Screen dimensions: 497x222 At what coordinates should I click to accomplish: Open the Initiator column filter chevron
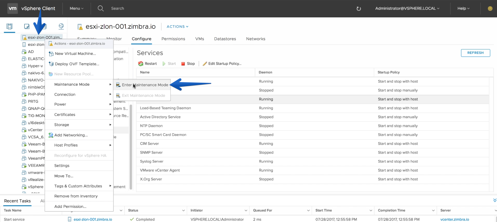point(246,211)
